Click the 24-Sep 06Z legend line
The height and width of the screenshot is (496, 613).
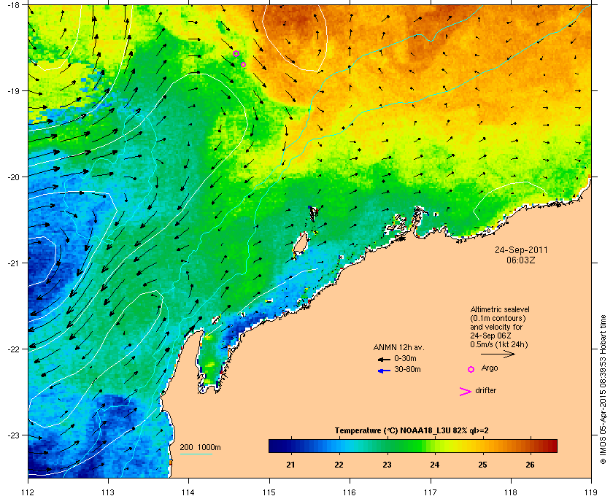[x=490, y=336]
